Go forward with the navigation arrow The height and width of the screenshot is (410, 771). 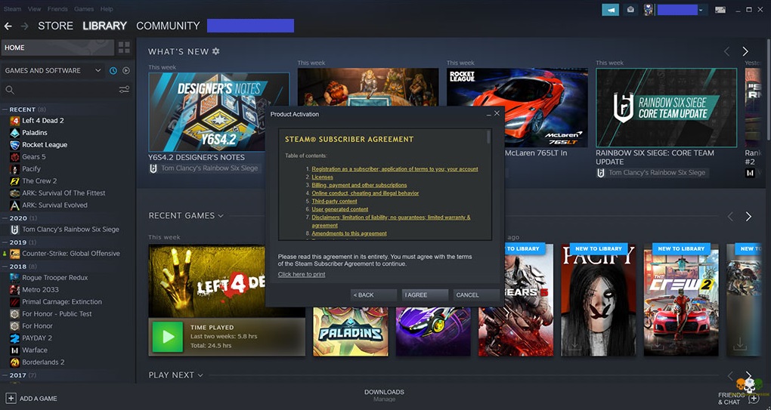point(25,26)
